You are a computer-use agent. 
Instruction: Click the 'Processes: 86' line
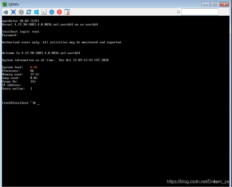coord(18,71)
